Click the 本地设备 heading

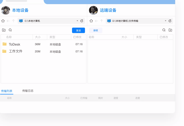(20, 10)
